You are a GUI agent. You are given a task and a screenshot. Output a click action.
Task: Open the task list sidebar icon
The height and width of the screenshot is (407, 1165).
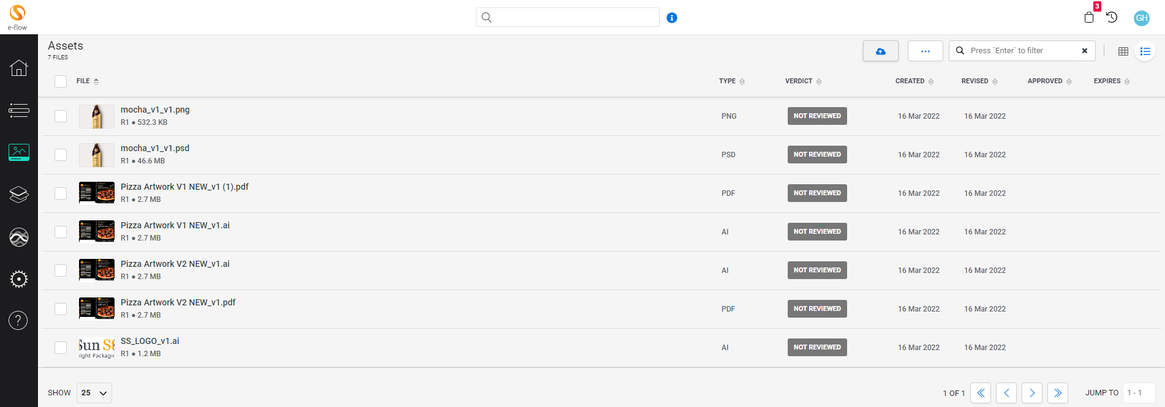coord(18,110)
